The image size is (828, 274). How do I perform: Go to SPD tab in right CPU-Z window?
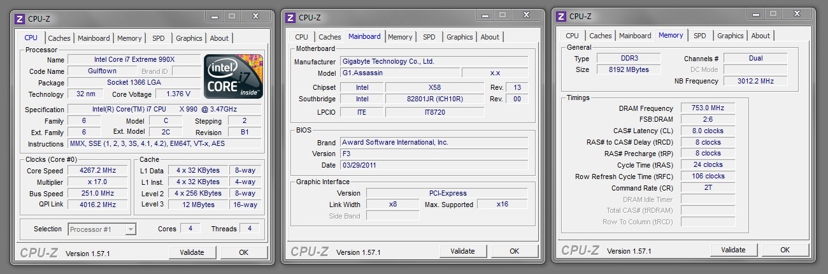pos(700,36)
